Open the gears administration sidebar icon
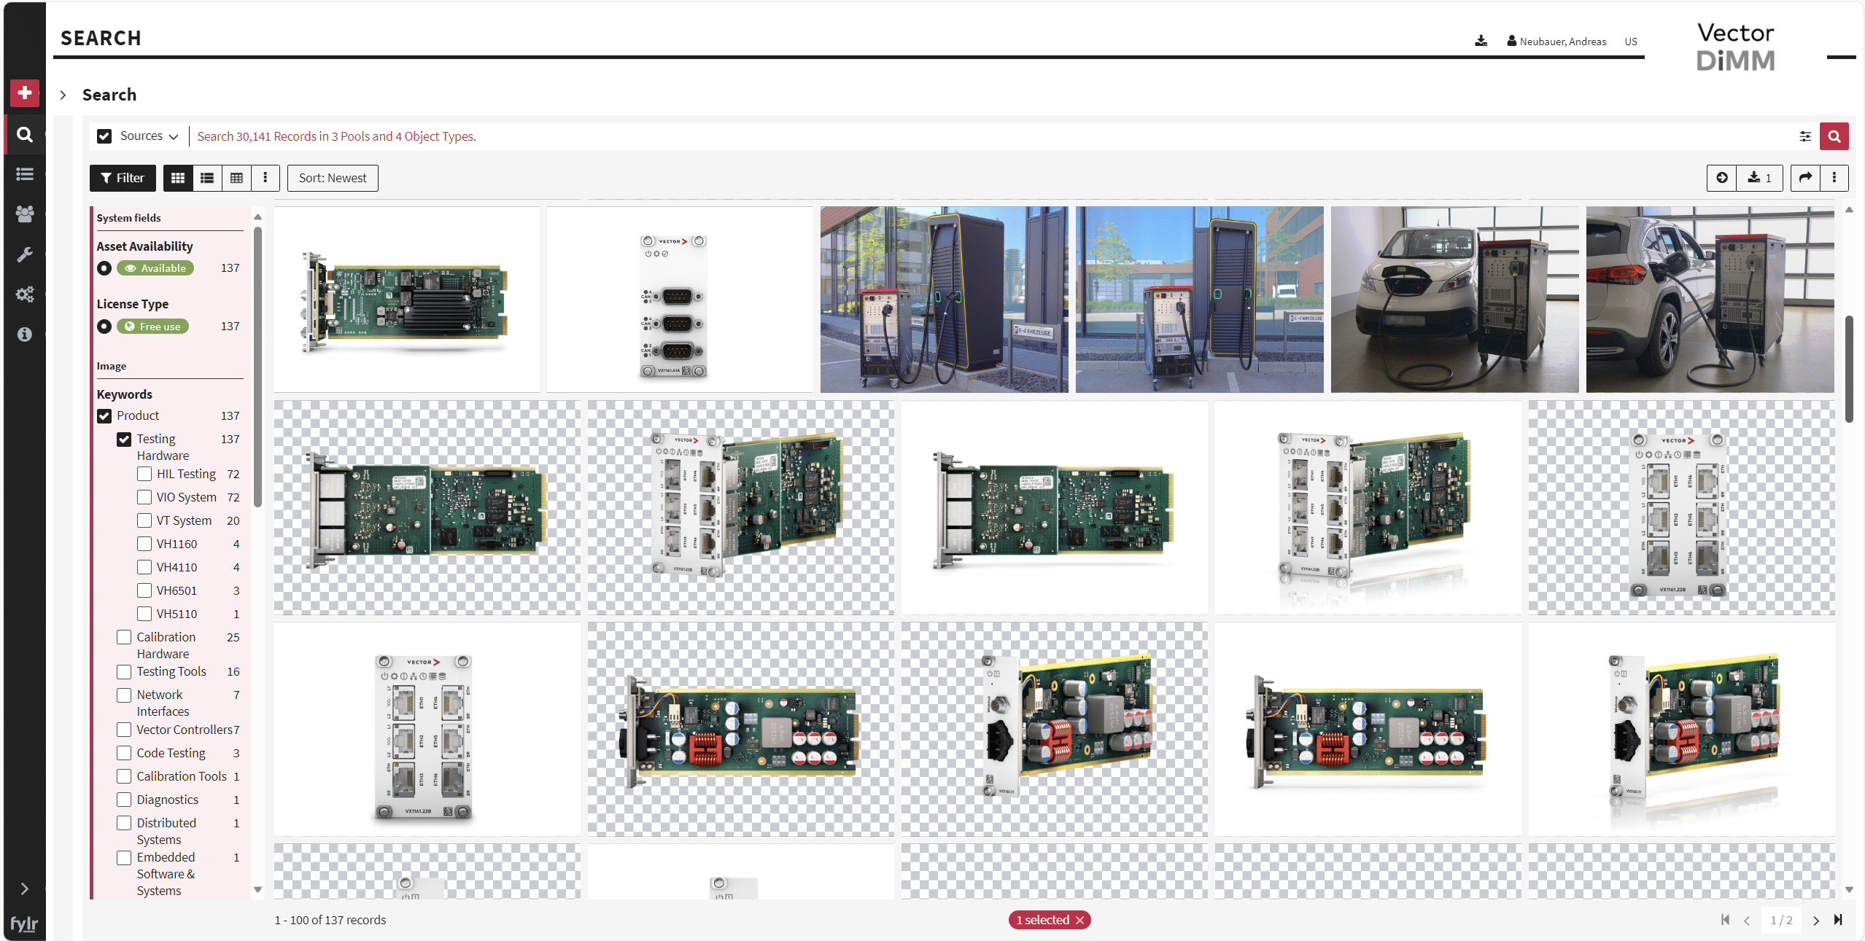1865x941 pixels. click(25, 294)
